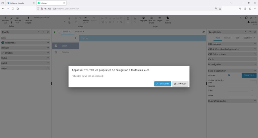This screenshot has width=258, height=138.
Task: Open background color swatch picker
Action: pyautogui.click(x=253, y=82)
